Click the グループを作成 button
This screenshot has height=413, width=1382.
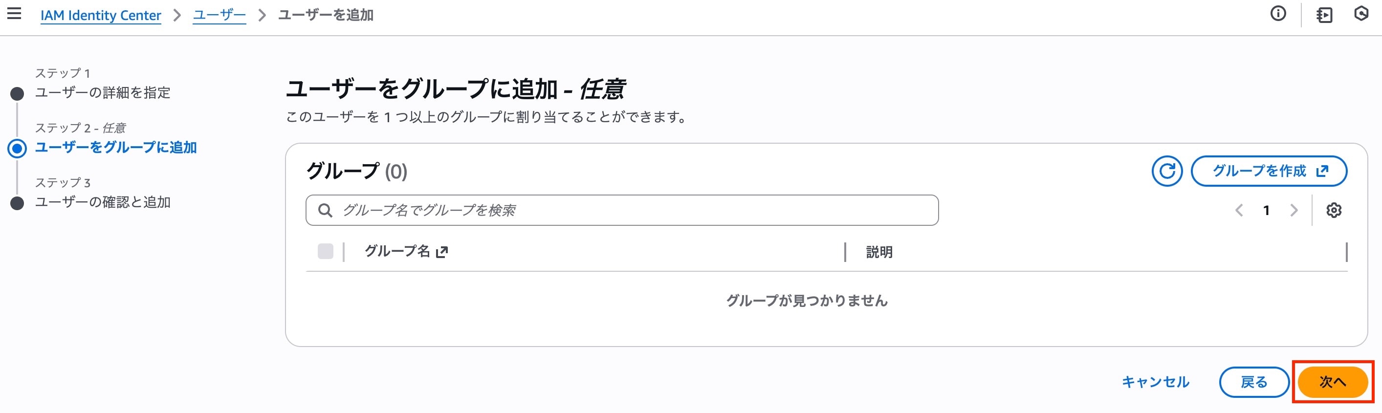[1270, 171]
